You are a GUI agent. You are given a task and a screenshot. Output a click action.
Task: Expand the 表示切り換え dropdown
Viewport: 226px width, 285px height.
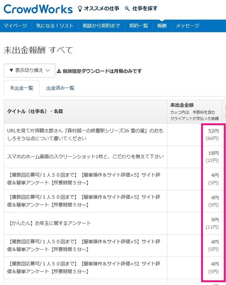point(30,70)
